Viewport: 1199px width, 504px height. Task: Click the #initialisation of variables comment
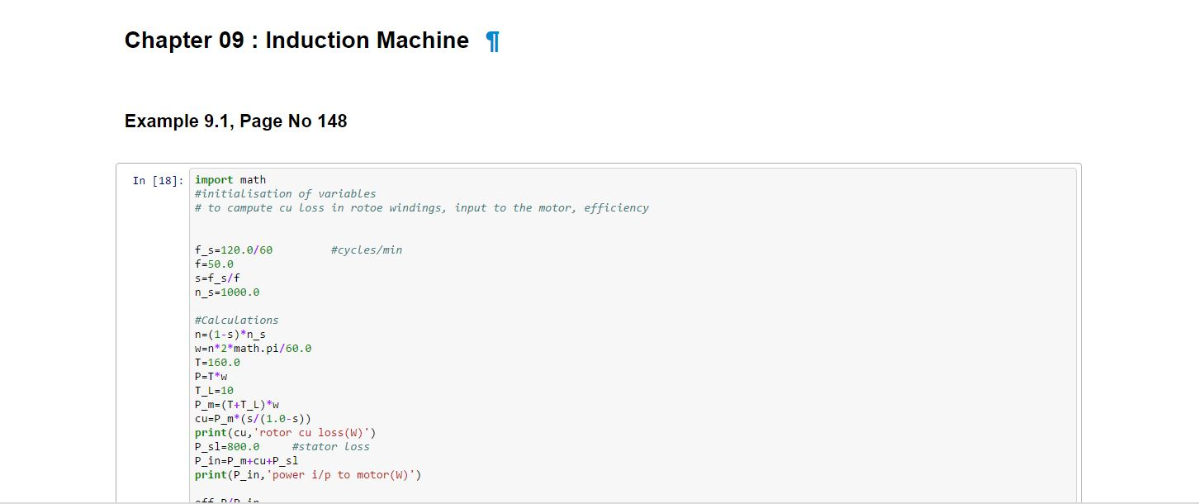click(285, 193)
